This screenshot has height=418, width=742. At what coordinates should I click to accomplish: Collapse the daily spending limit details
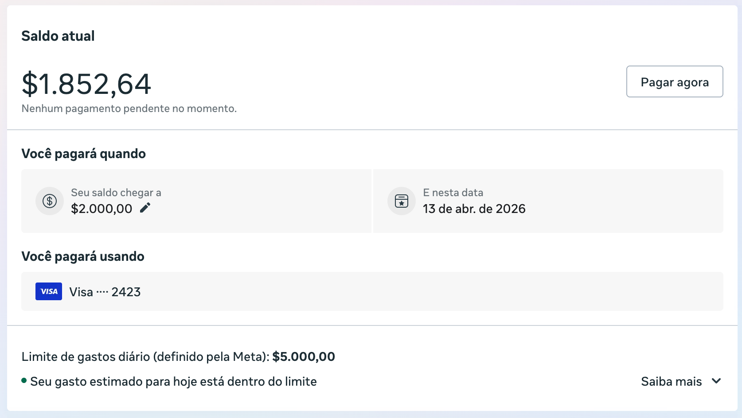click(716, 381)
